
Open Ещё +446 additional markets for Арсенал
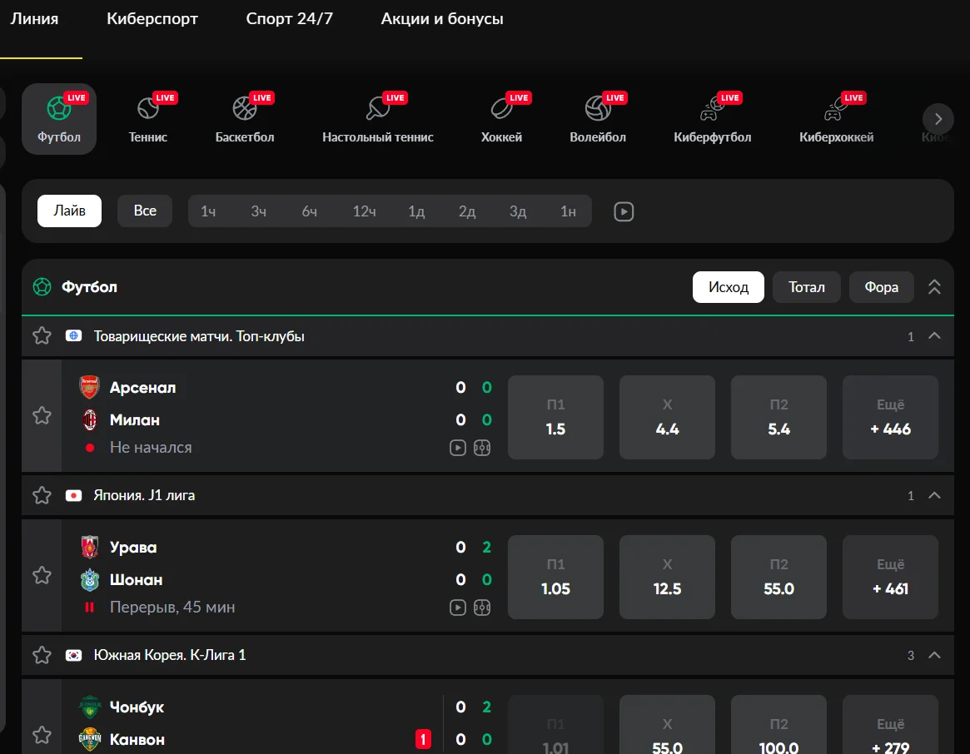pyautogui.click(x=890, y=417)
